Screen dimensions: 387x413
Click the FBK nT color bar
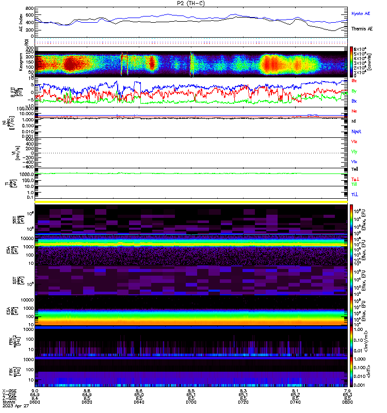pos(351,372)
